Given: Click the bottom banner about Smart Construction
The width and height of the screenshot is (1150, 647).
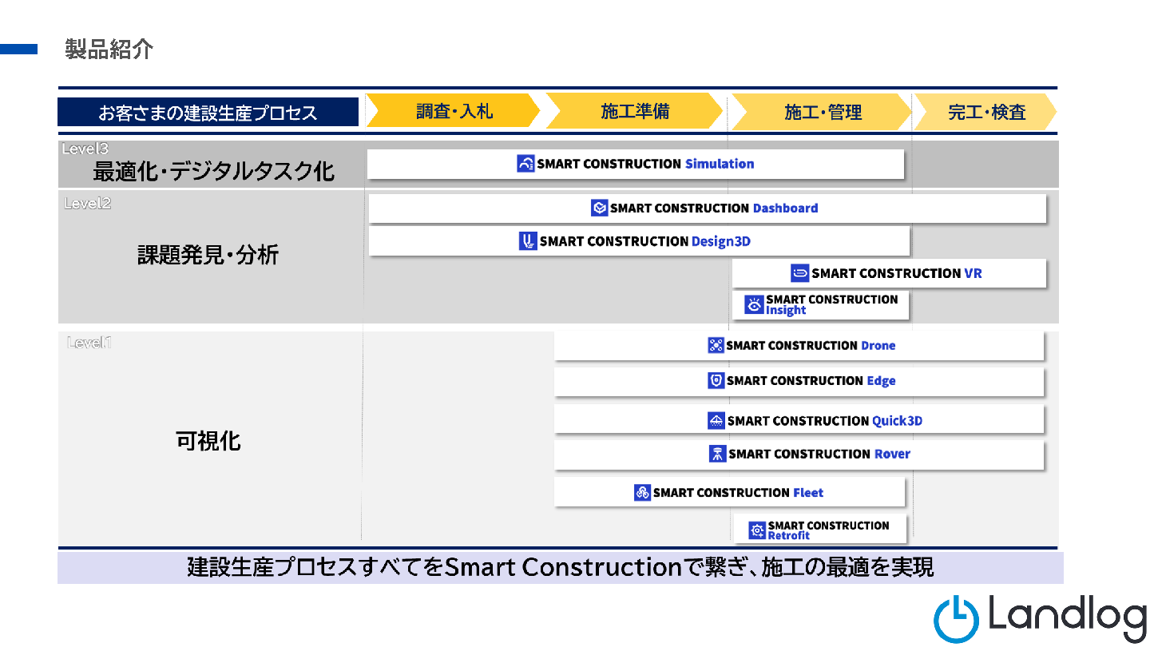Looking at the screenshot, I should tap(560, 568).
